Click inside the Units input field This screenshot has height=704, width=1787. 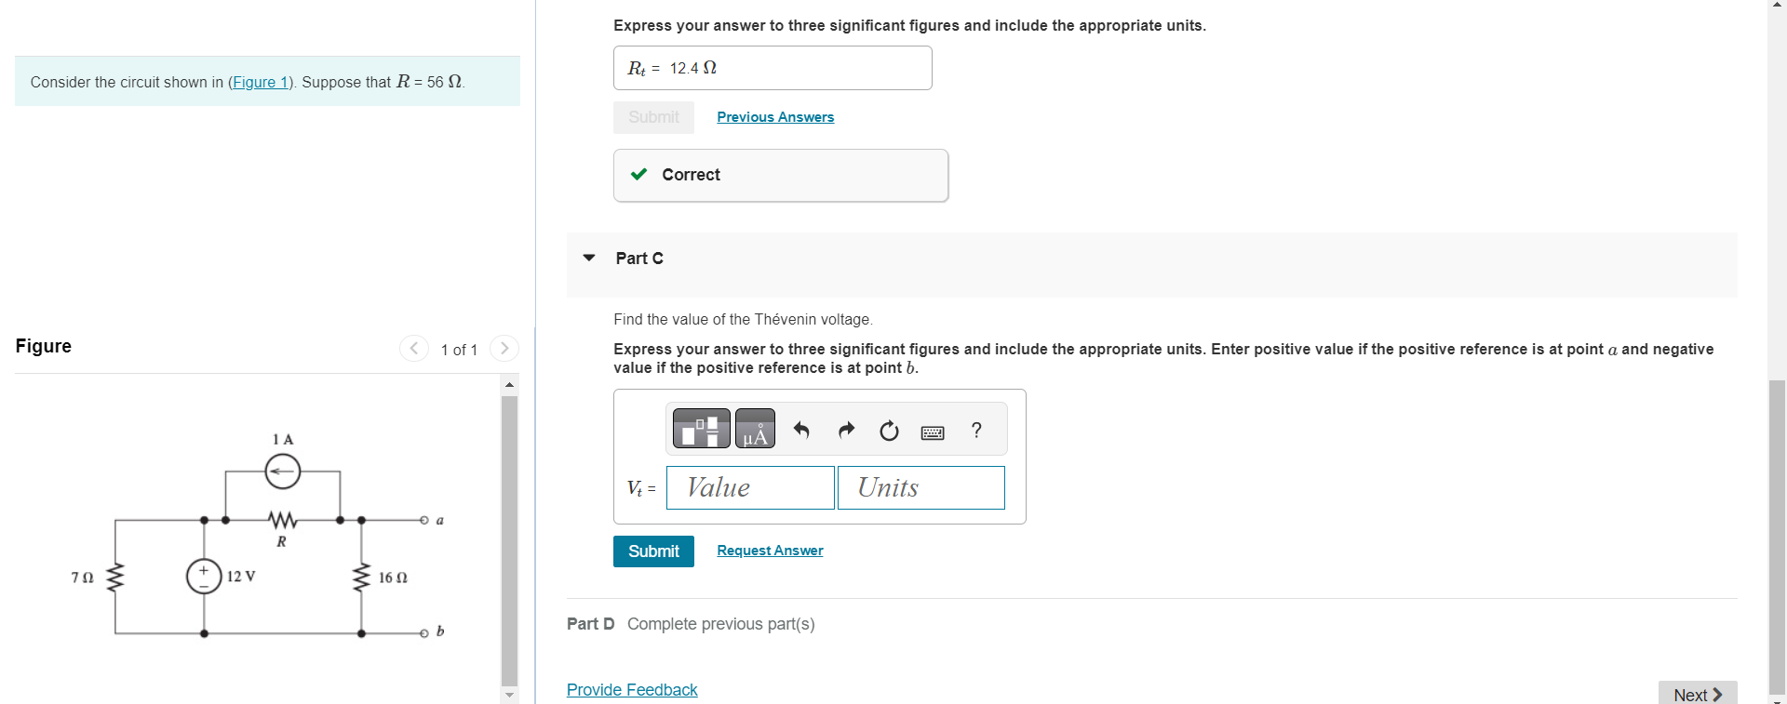(x=920, y=487)
